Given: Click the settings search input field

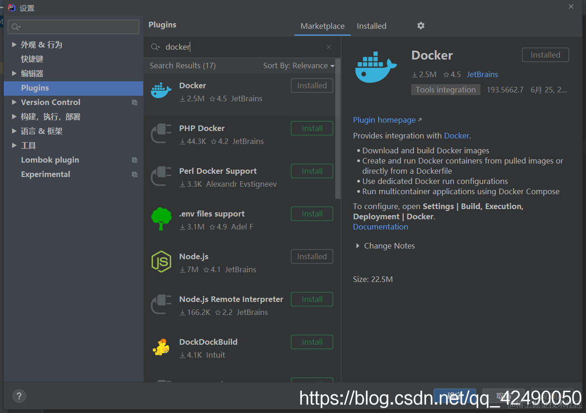Looking at the screenshot, I should click(73, 27).
